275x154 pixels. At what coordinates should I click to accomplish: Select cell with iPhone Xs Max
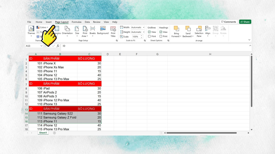60,67
